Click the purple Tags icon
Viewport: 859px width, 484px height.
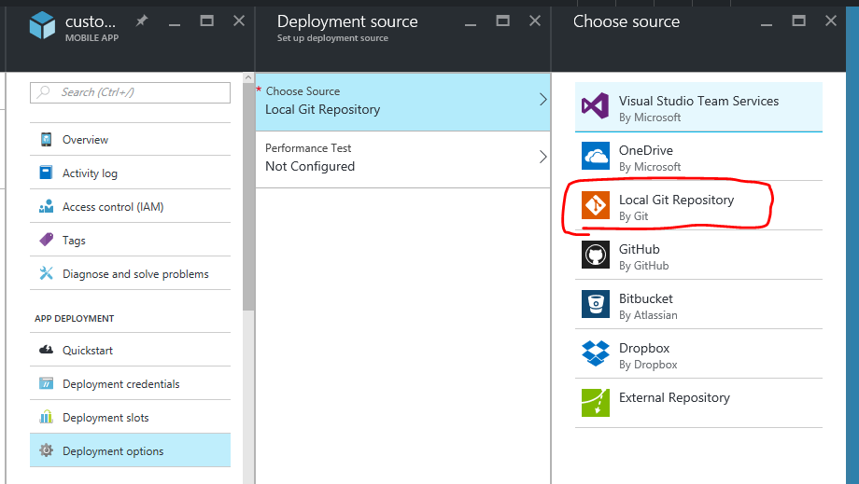(x=46, y=240)
